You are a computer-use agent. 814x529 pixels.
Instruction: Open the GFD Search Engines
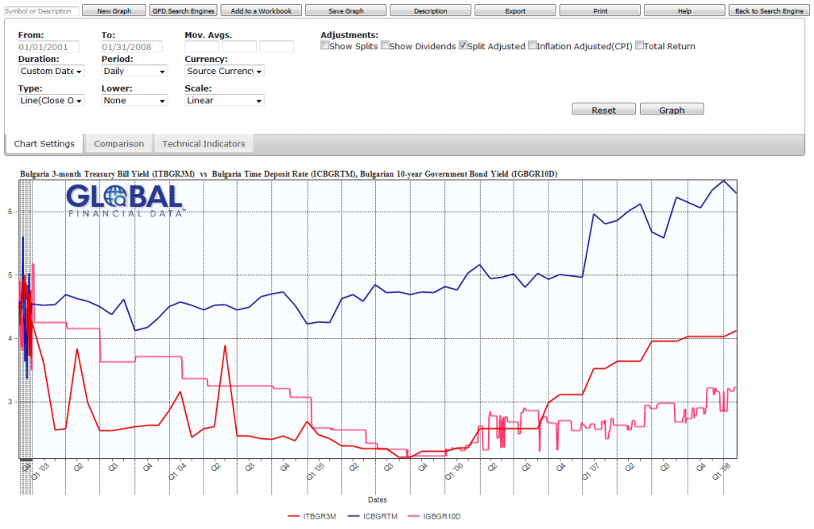pyautogui.click(x=183, y=10)
